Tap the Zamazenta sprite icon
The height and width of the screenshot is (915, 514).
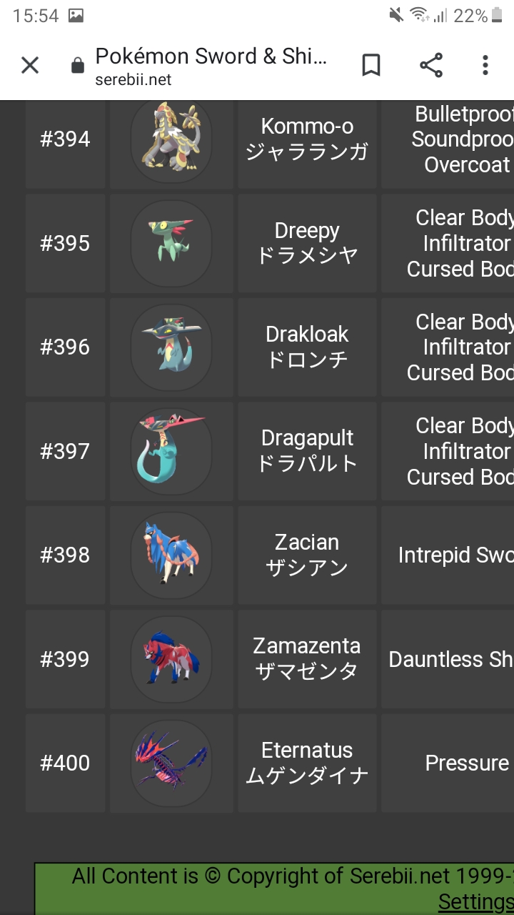[171, 659]
